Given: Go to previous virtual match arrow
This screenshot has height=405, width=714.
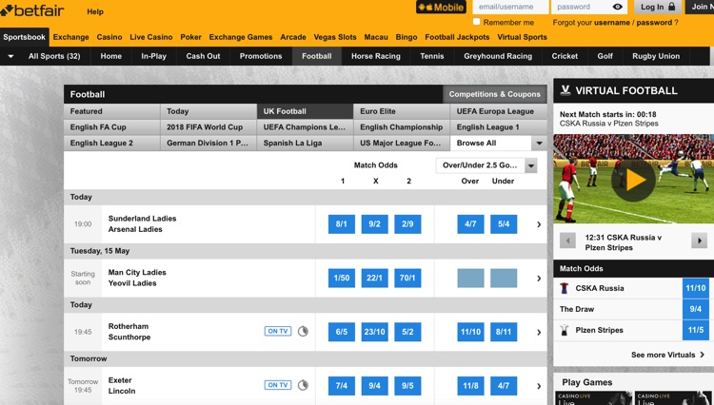Looking at the screenshot, I should coord(567,241).
